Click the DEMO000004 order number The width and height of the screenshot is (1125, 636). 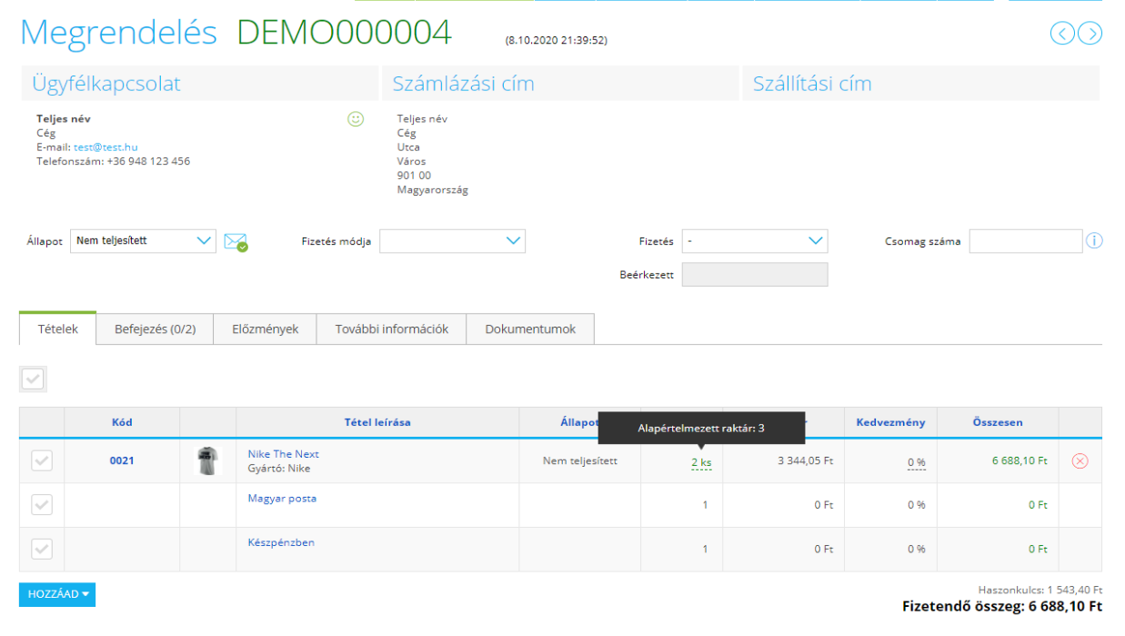[x=344, y=34]
